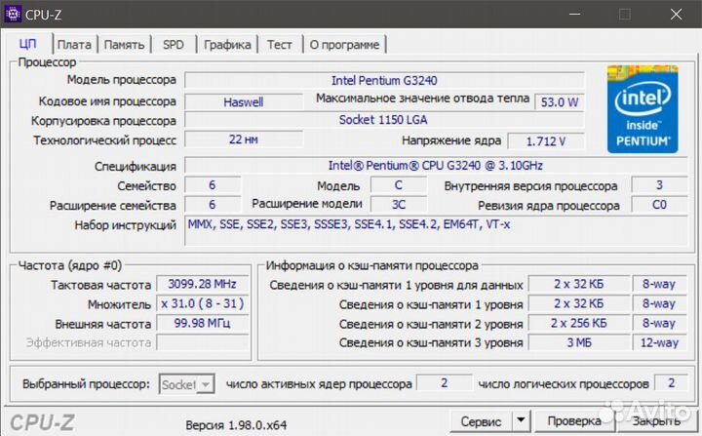This screenshot has width=702, height=436.
Task: Click the Версия 1.98.0.x64 text
Action: 236,425
